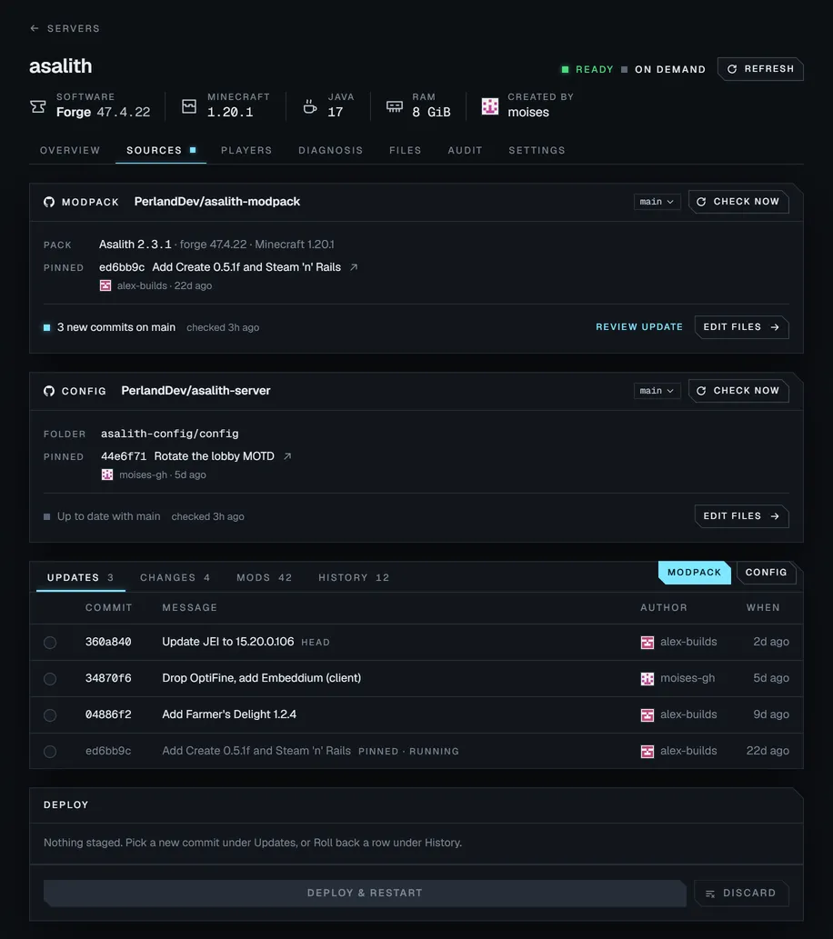This screenshot has width=833, height=939.
Task: Click Edit Files in the Config card
Action: pos(742,516)
